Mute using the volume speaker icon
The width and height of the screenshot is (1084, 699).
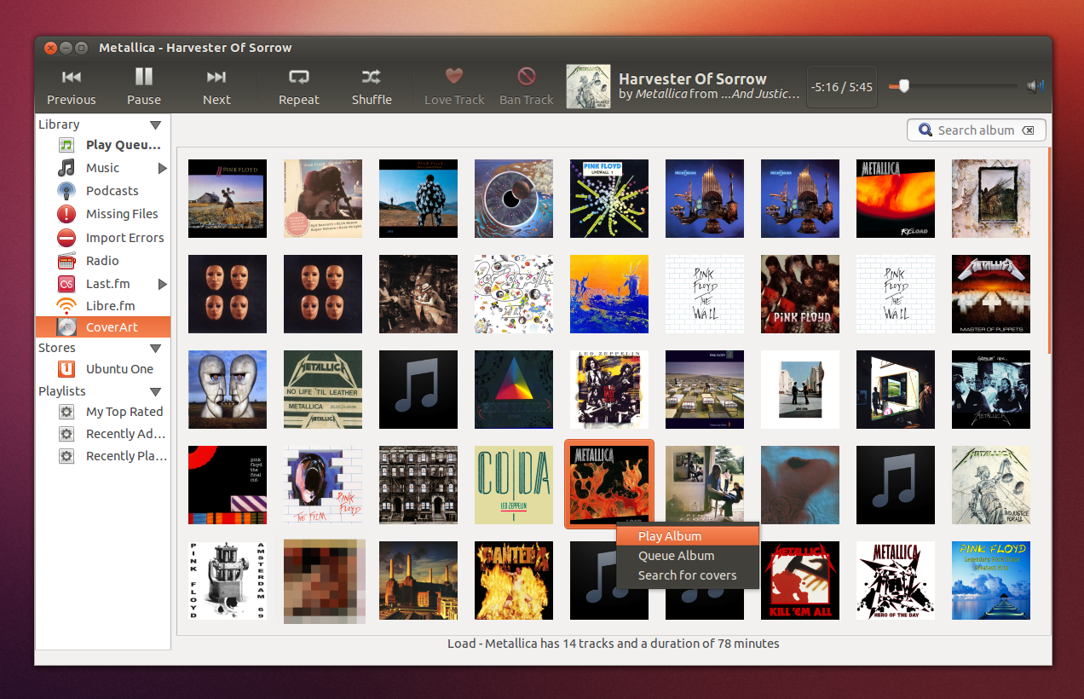[x=1035, y=85]
